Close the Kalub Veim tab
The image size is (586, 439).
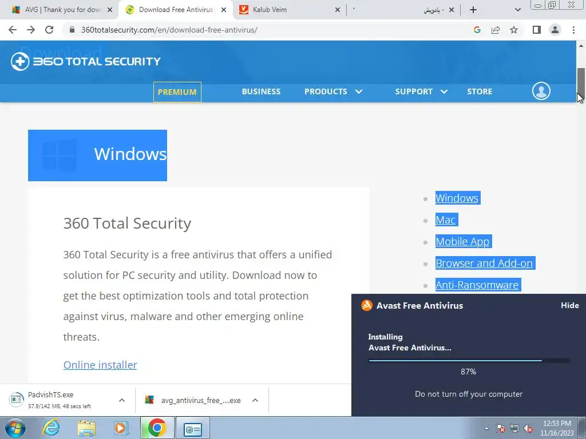point(338,10)
